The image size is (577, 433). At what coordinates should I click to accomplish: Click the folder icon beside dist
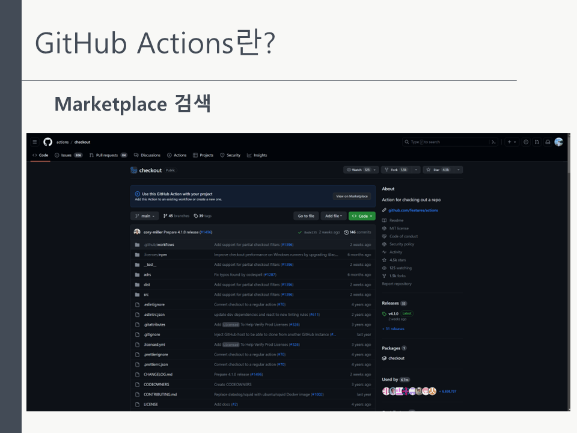pyautogui.click(x=137, y=284)
